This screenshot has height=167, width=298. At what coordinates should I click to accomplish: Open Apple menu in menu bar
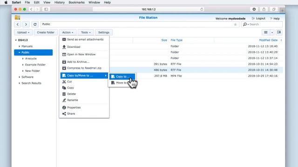pos(6,2)
